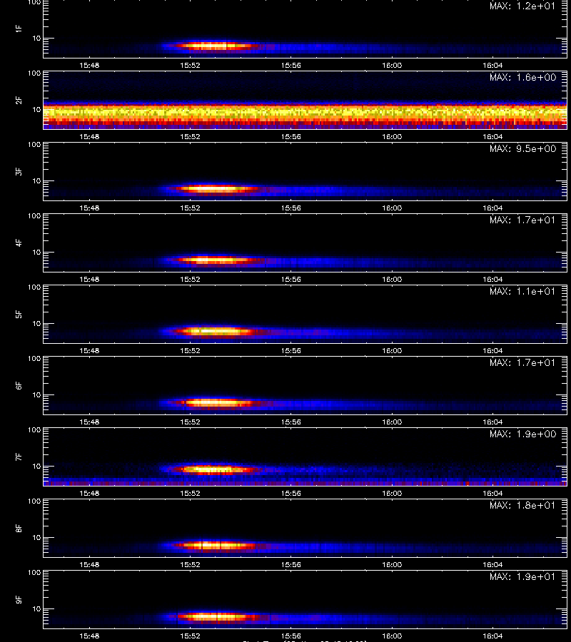Select the MAX: 1.1e+01 readout in the 5F panel
571x642 pixels.
tap(522, 291)
